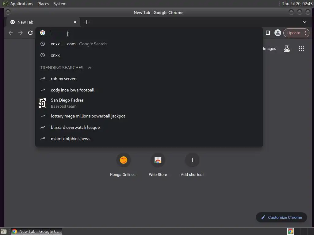Choose 'miami dolphins news' suggestion
This screenshot has width=314, height=235.
pyautogui.click(x=149, y=139)
